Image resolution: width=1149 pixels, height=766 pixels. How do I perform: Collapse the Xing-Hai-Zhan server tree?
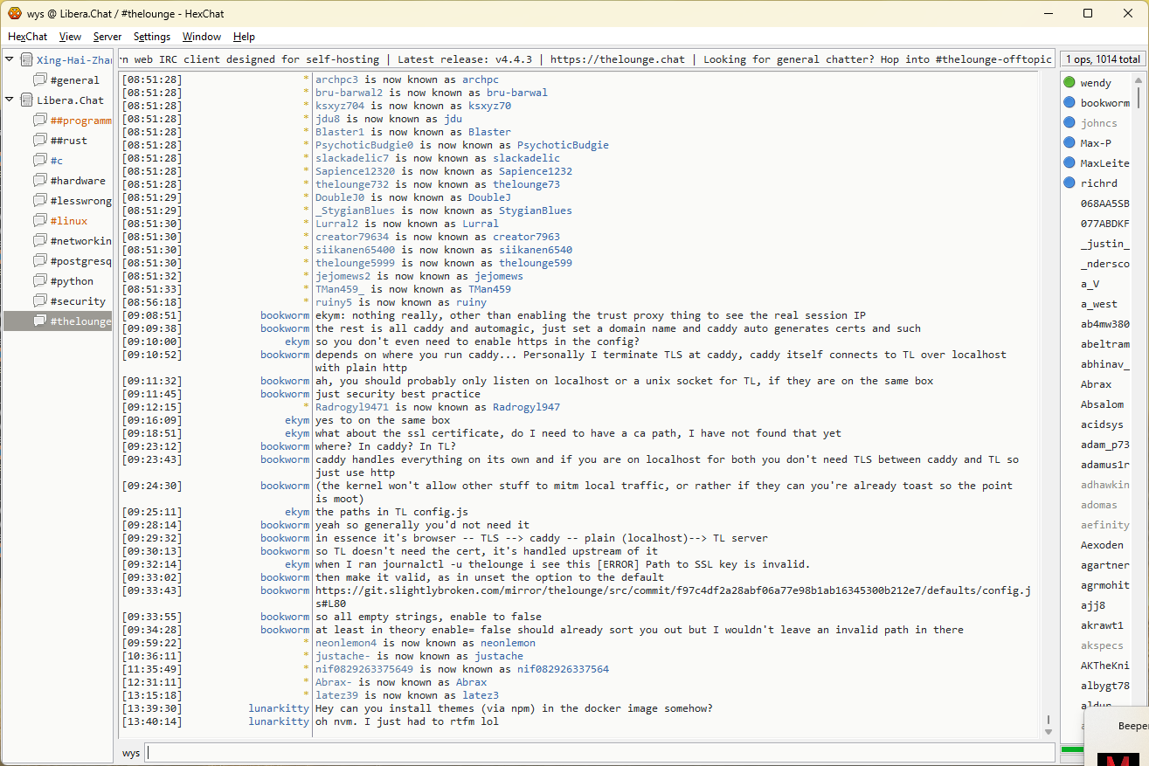10,60
